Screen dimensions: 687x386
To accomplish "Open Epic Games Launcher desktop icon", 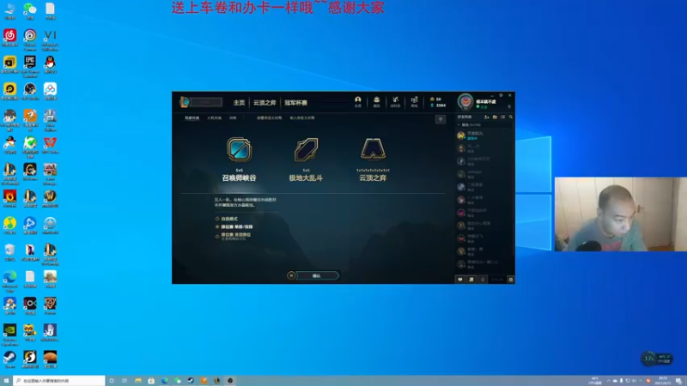I will [30, 66].
